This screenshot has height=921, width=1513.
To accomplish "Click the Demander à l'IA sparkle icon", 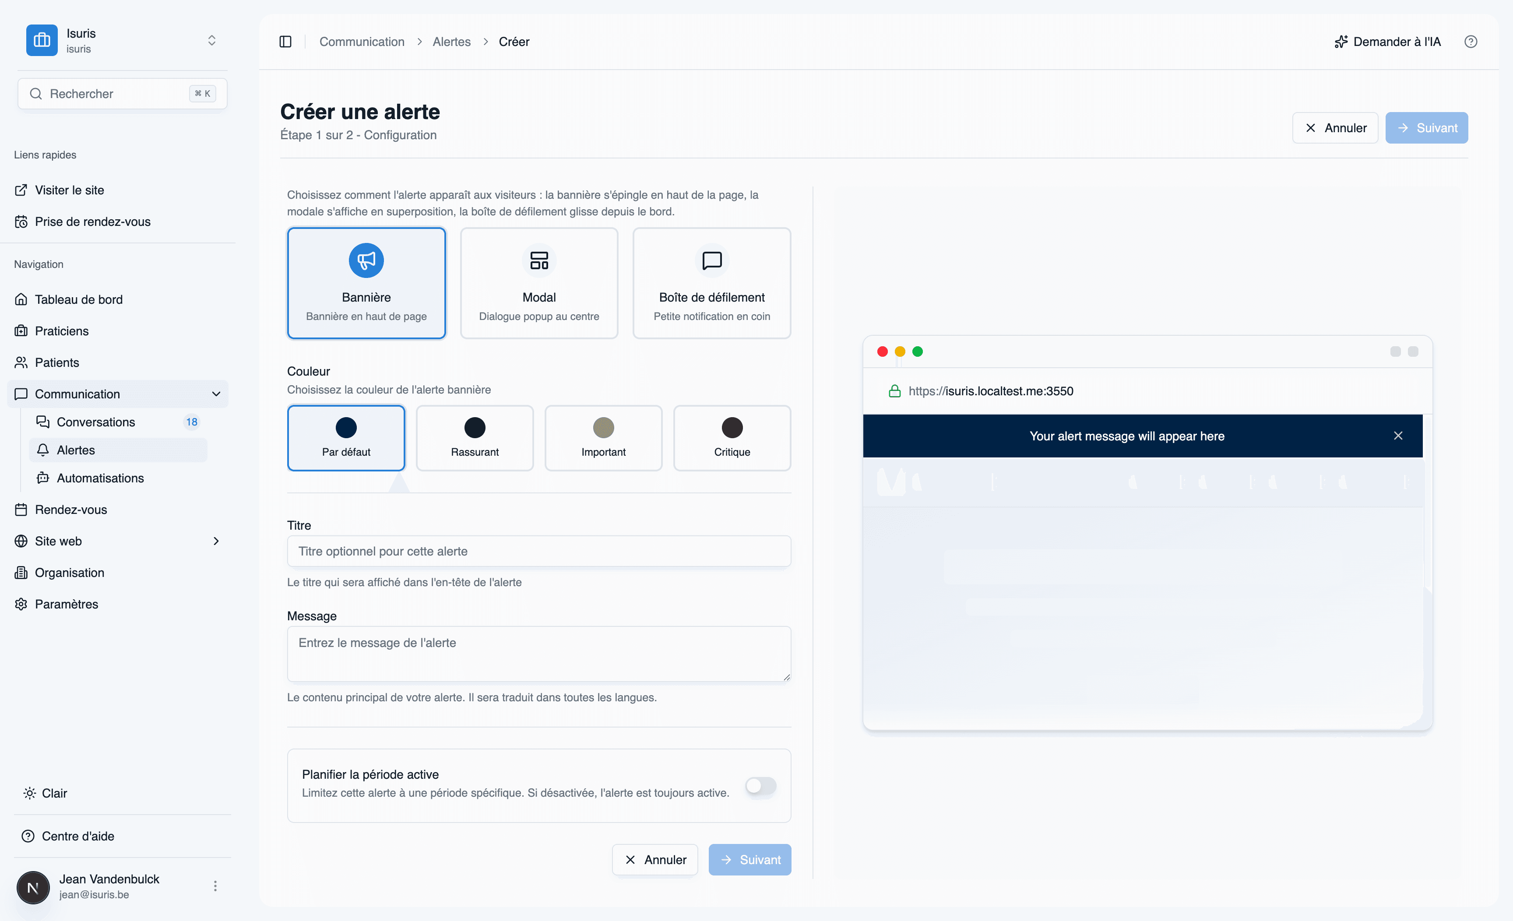I will pos(1341,42).
